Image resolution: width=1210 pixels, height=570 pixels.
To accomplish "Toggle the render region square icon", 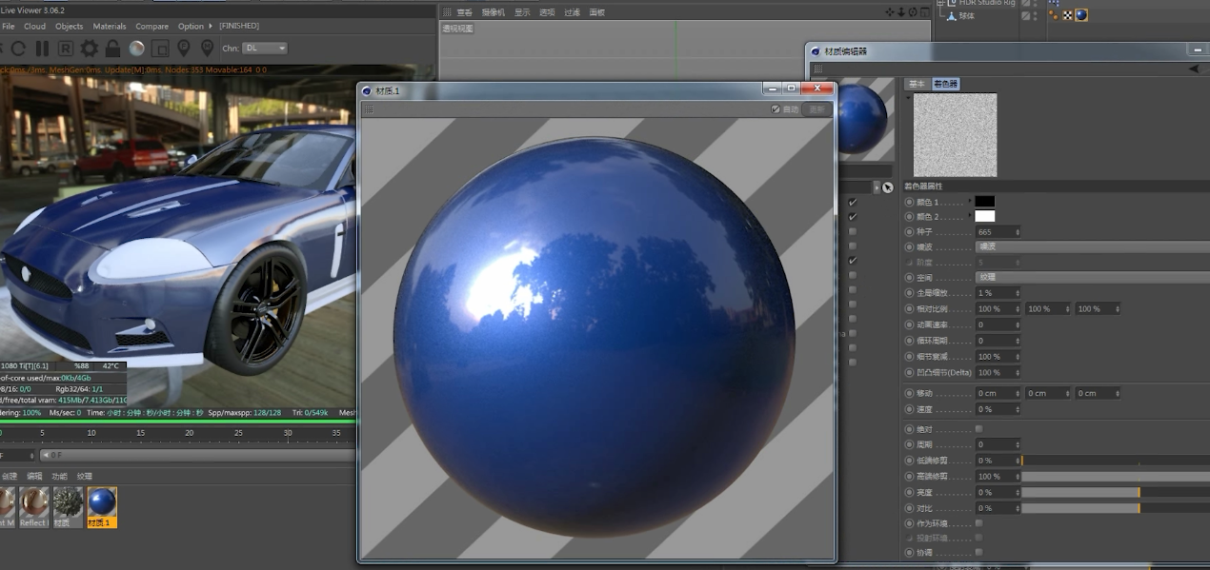I will click(x=160, y=48).
